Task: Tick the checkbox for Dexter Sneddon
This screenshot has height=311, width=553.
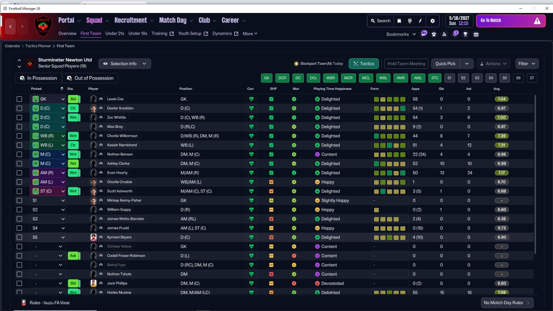Action: coord(19,108)
